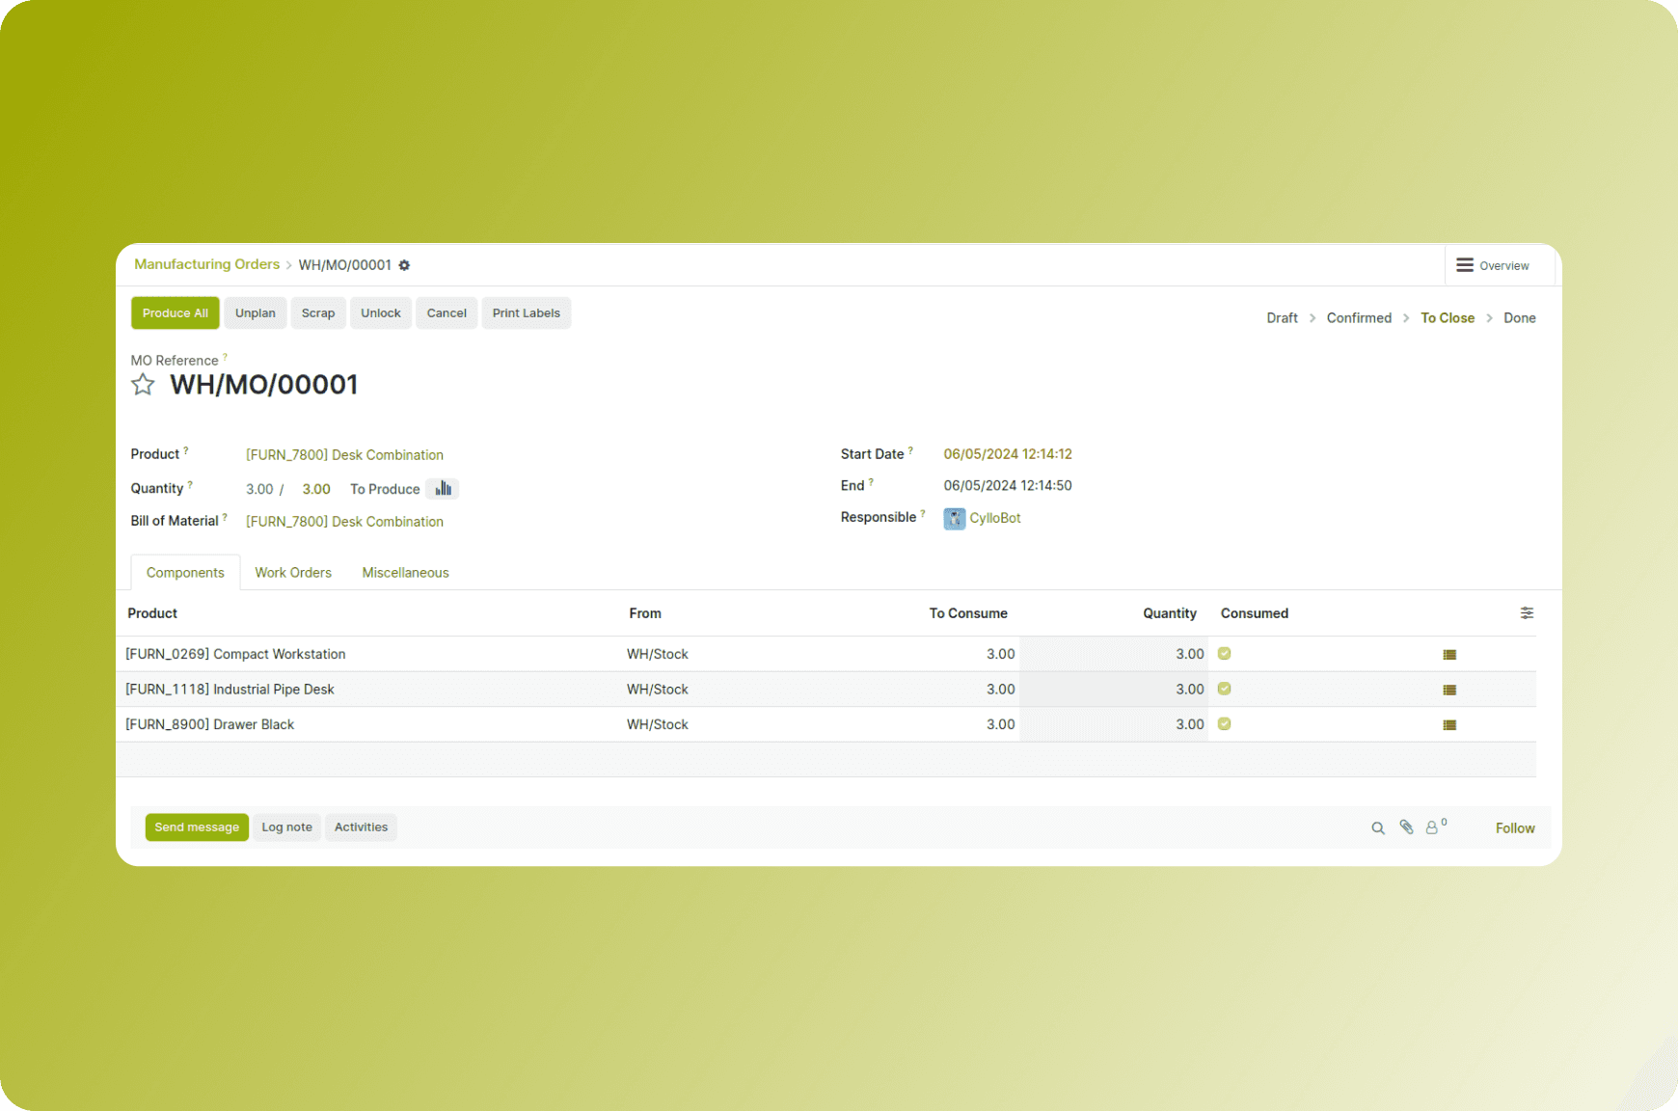Select the To Close status stage

[x=1448, y=318]
